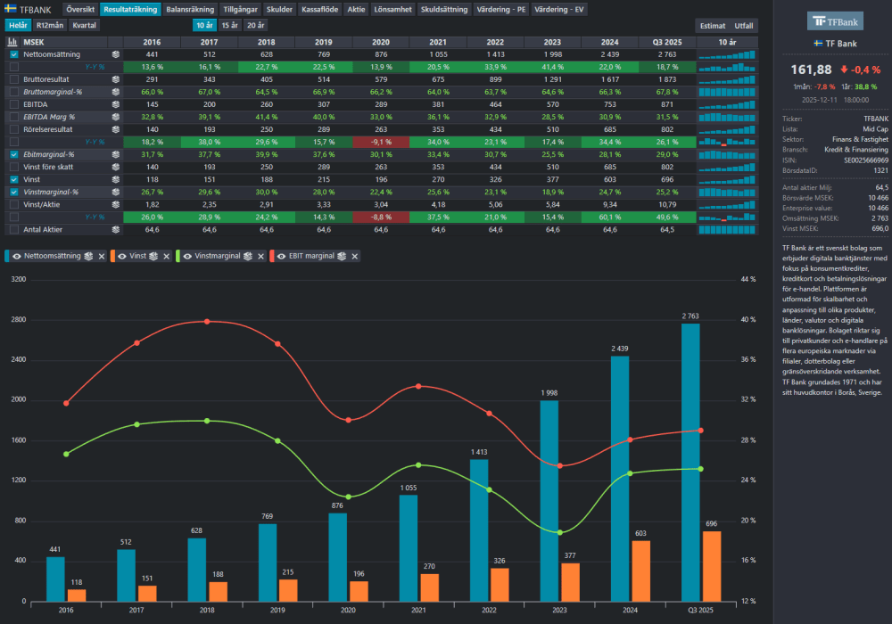Image resolution: width=892 pixels, height=624 pixels.
Task: Select the Helår period button
Action: [18, 25]
